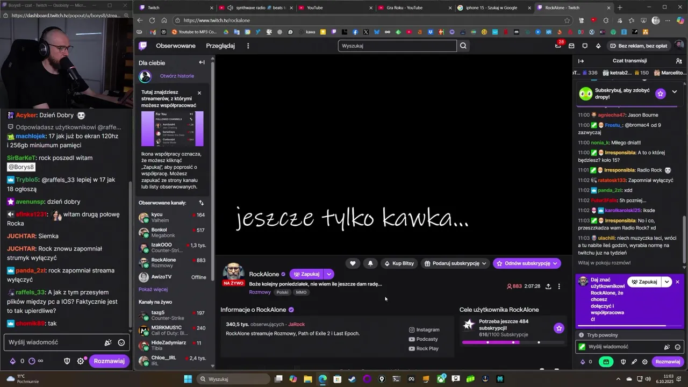Click the popout chat message input

point(66,342)
